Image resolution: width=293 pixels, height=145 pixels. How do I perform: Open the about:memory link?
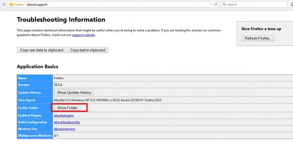click(64, 129)
